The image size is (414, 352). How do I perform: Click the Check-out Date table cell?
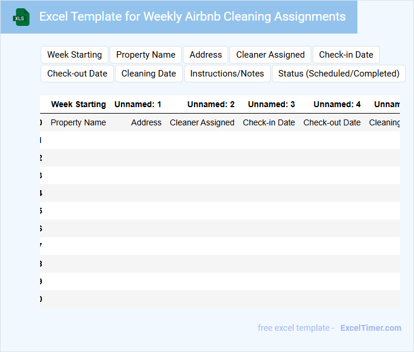click(x=332, y=122)
